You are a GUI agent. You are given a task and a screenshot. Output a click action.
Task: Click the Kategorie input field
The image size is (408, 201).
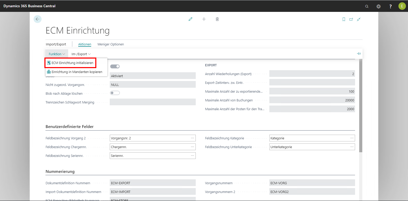pyautogui.click(x=312, y=138)
